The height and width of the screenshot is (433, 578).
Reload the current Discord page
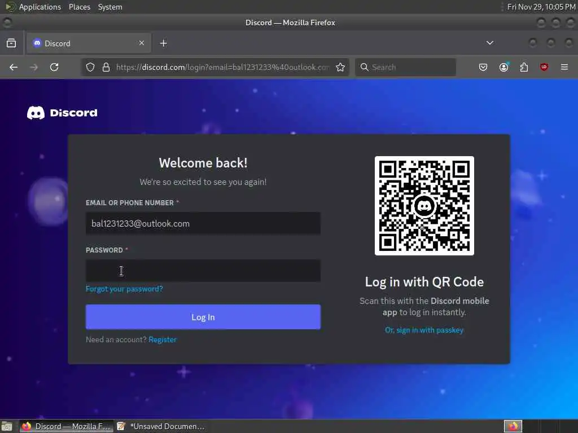click(54, 67)
